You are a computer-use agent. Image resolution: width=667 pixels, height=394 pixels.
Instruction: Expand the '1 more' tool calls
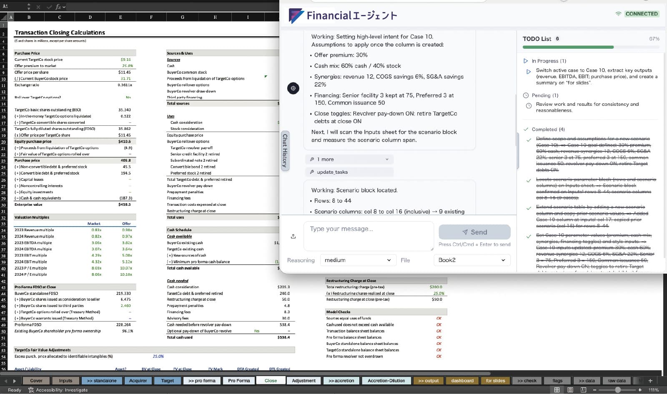[349, 159]
